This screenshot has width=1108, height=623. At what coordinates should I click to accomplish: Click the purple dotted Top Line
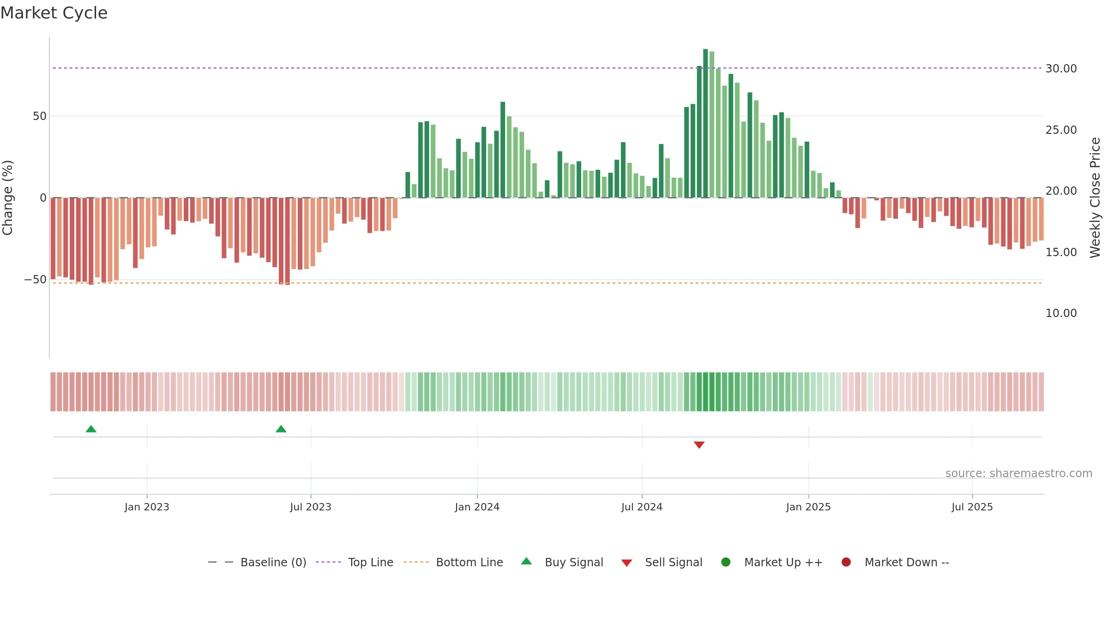click(x=547, y=68)
